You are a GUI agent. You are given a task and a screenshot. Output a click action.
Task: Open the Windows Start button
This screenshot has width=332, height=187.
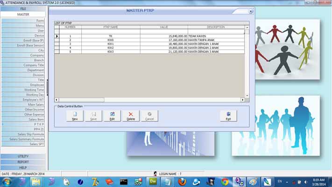tap(7, 182)
